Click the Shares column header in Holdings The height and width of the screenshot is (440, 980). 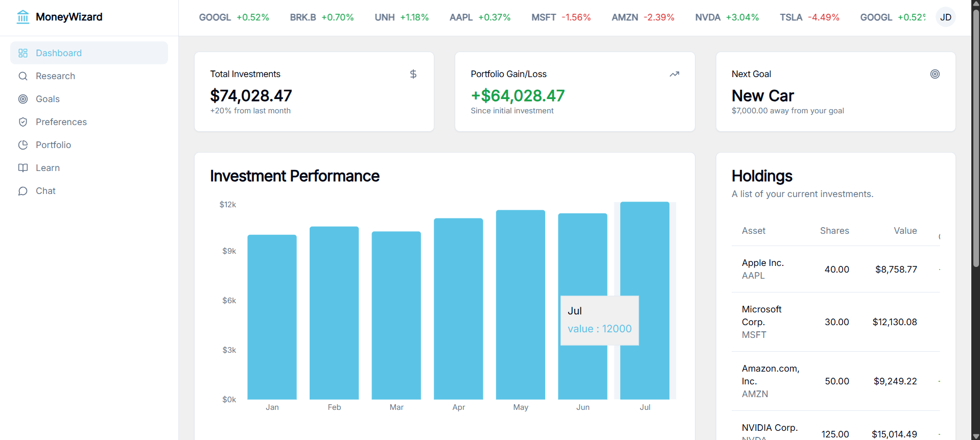834,231
